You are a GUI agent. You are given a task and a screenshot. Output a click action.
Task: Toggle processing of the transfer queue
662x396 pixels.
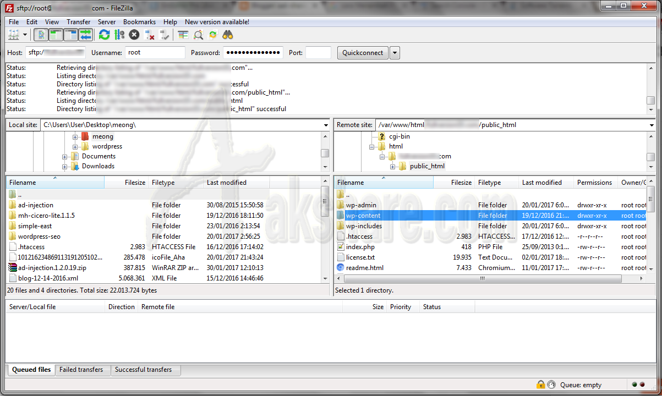point(119,35)
